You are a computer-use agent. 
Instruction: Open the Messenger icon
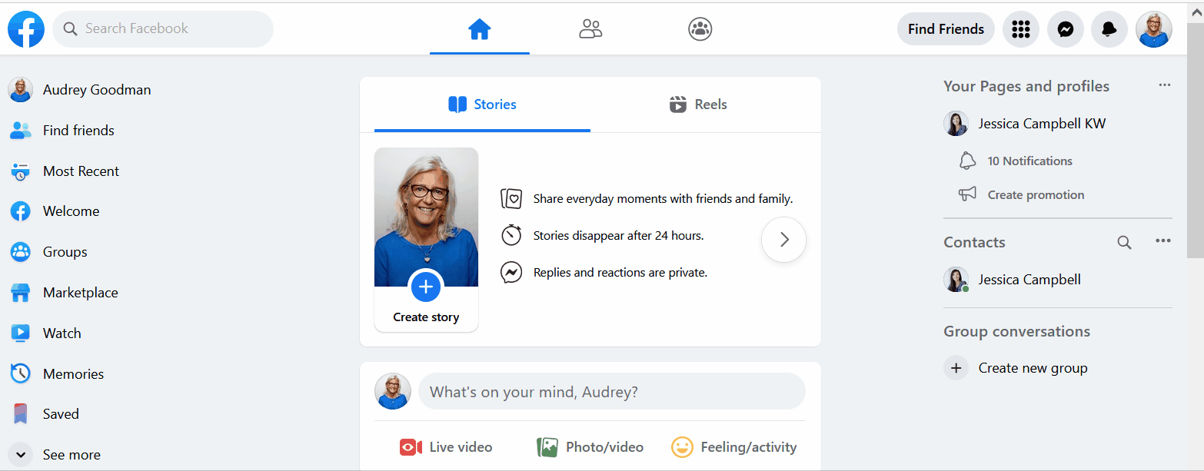click(x=1065, y=29)
